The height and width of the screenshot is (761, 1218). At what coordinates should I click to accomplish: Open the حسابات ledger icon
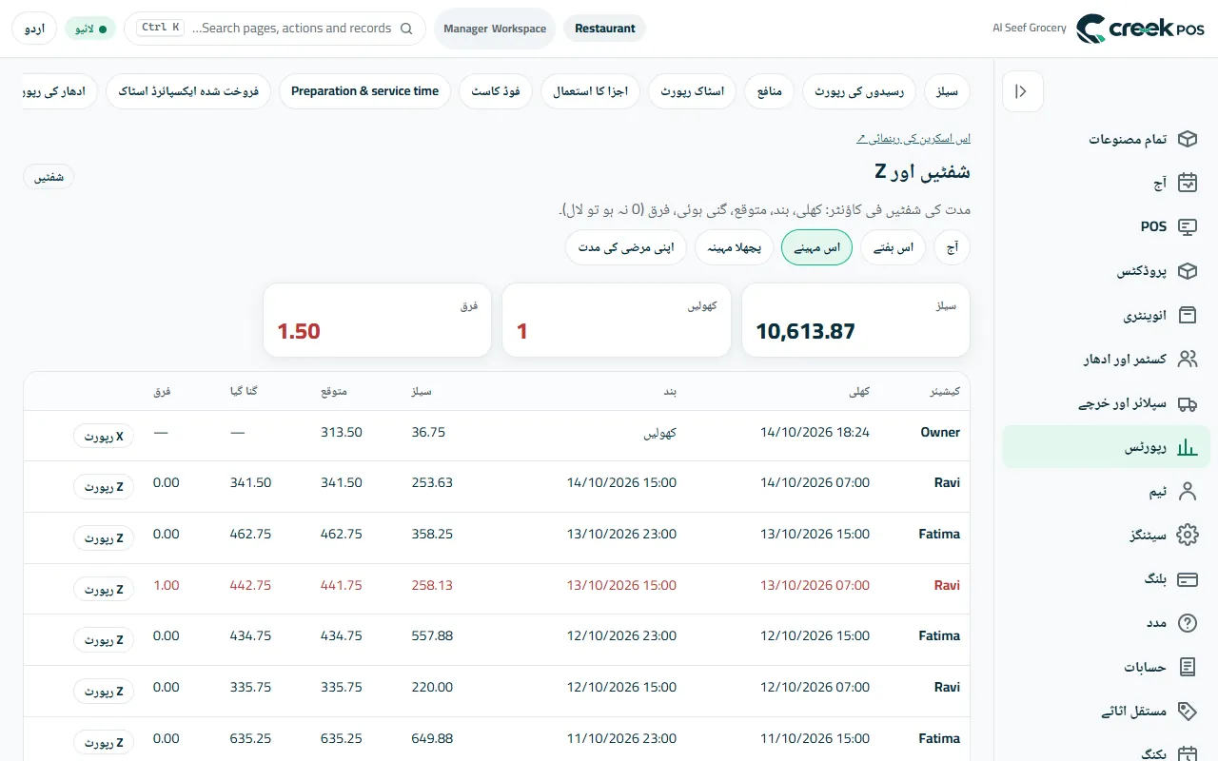click(x=1187, y=667)
